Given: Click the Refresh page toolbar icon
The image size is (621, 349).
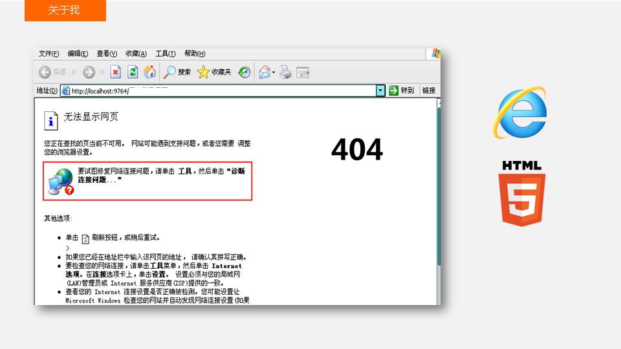Looking at the screenshot, I should click(x=133, y=72).
